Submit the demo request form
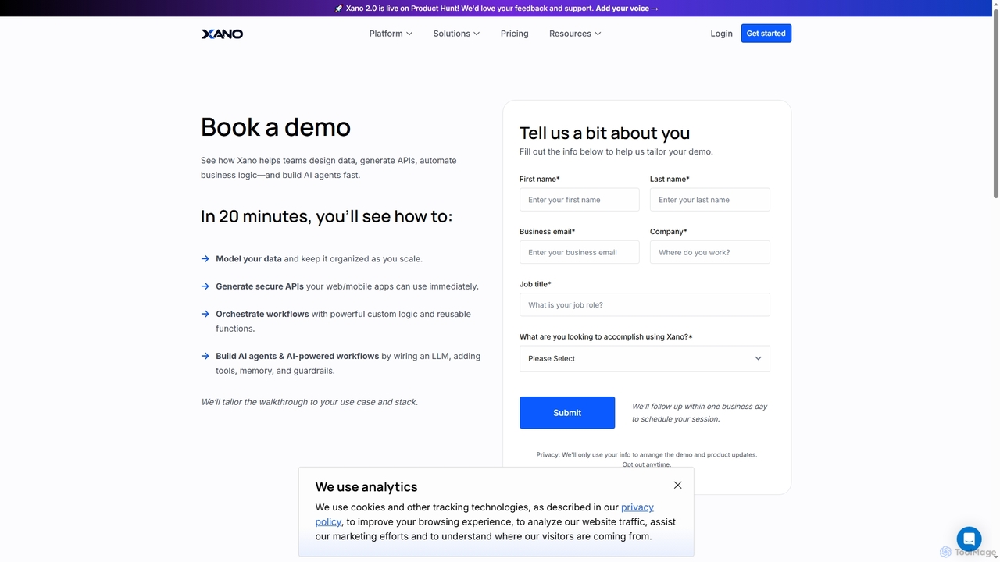This screenshot has height=562, width=1000. coord(567,413)
